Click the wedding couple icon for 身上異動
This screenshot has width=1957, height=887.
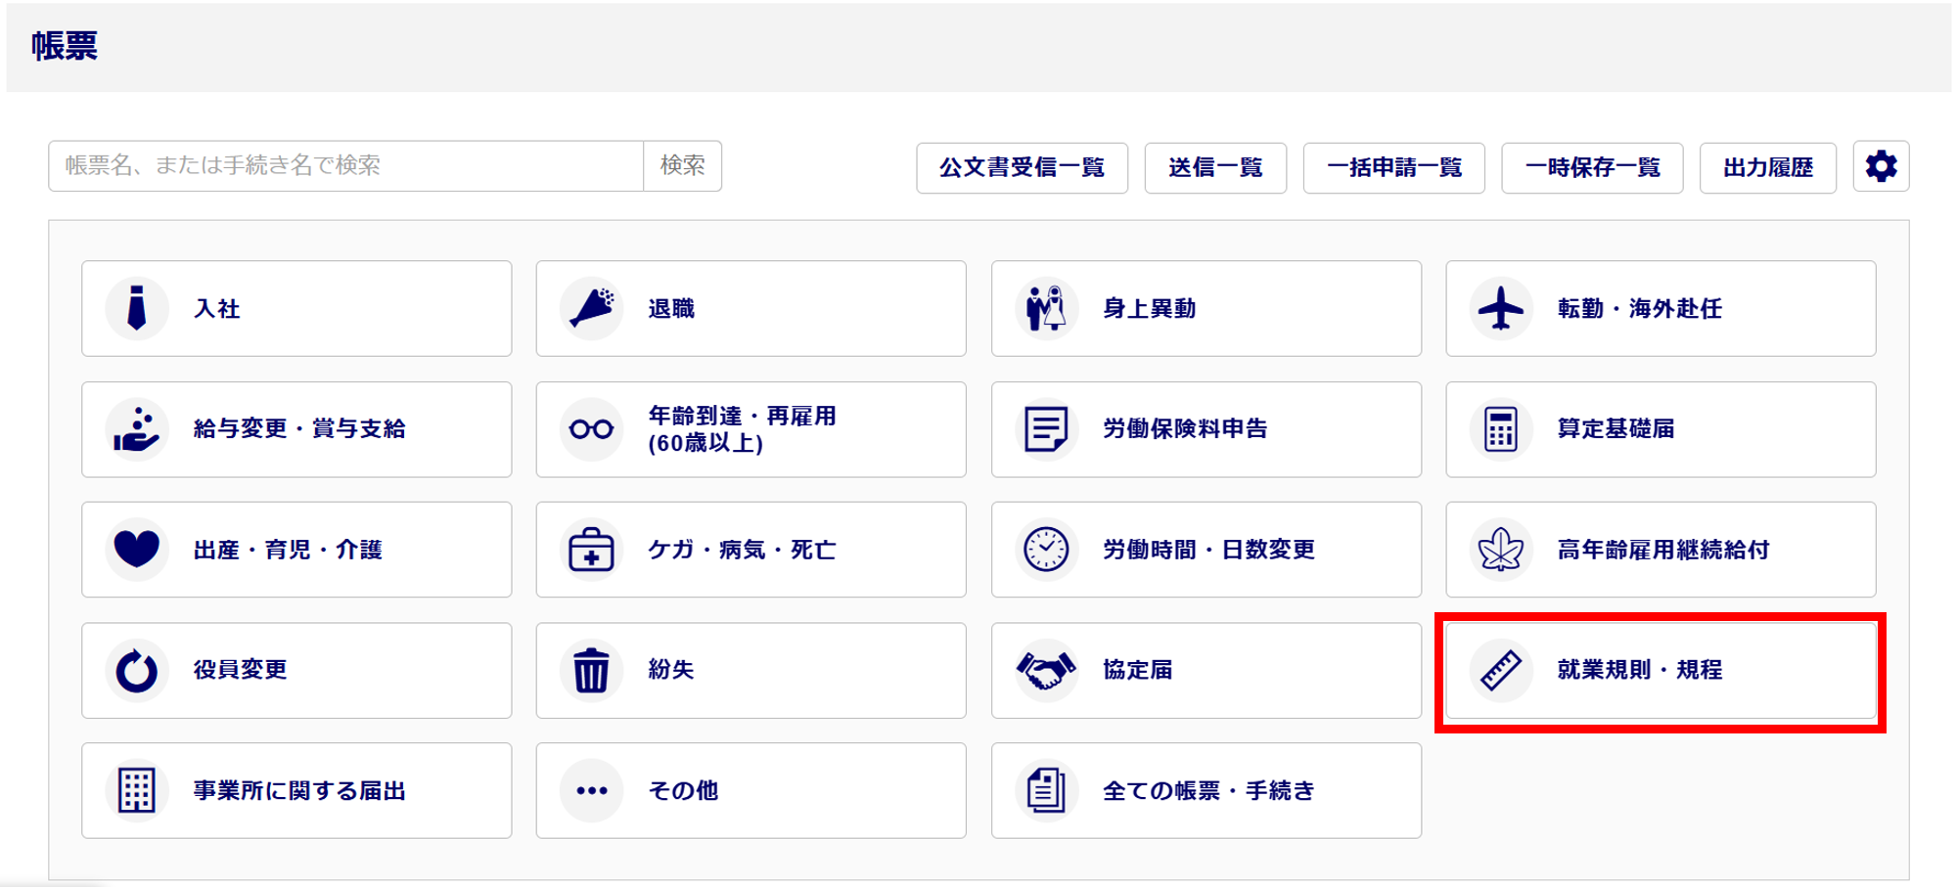pos(1046,308)
